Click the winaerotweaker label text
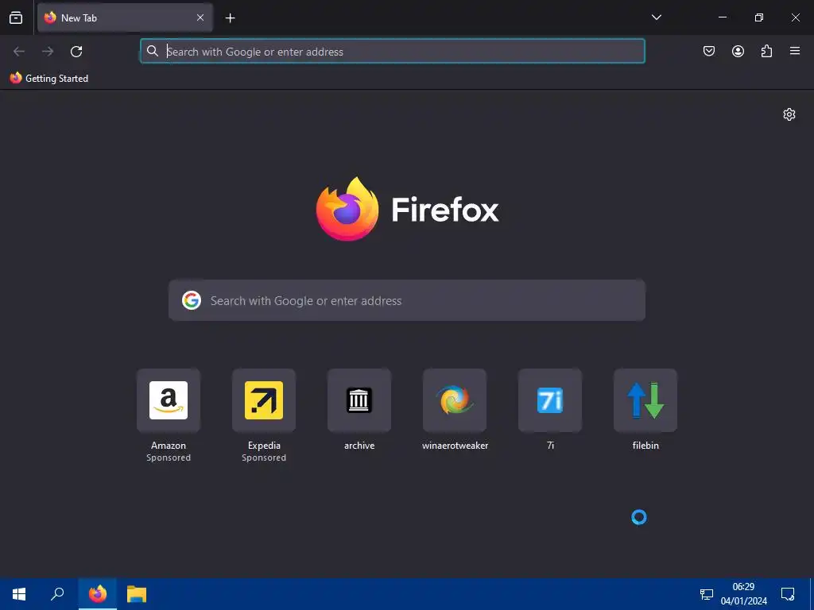This screenshot has height=610, width=814. [x=455, y=446]
